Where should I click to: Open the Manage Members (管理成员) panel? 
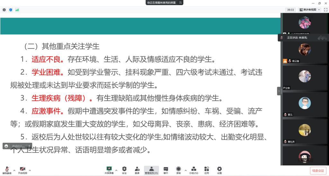click(x=151, y=170)
